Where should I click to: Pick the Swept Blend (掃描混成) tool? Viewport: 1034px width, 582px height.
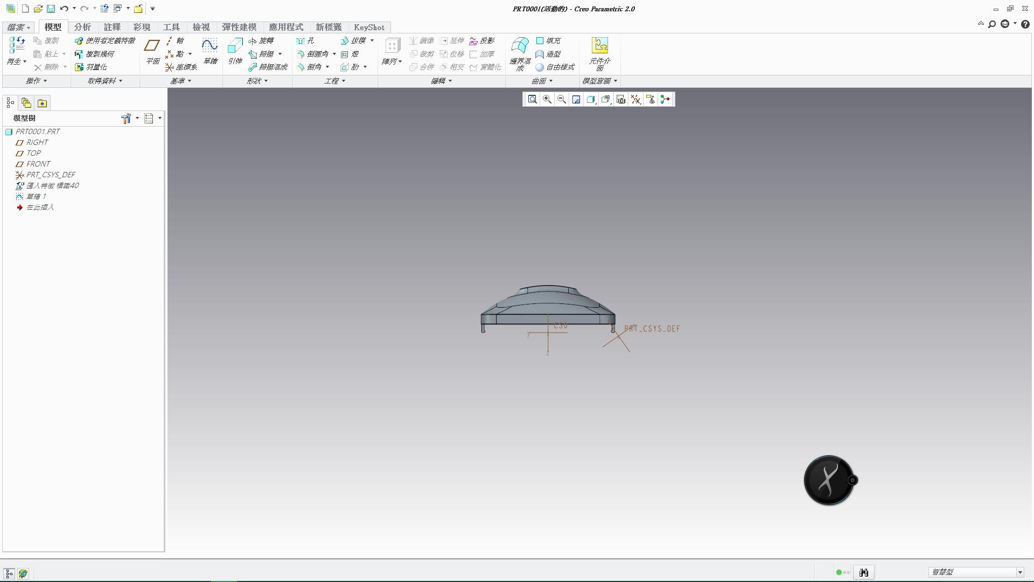coord(268,67)
